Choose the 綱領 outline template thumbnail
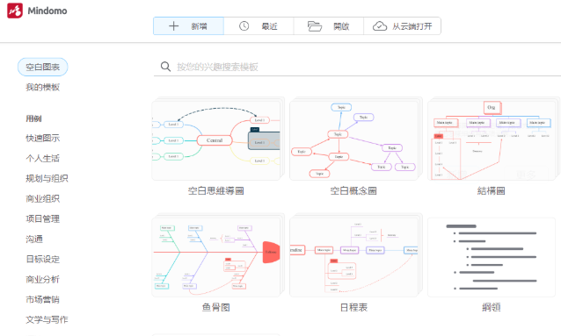 [492, 257]
